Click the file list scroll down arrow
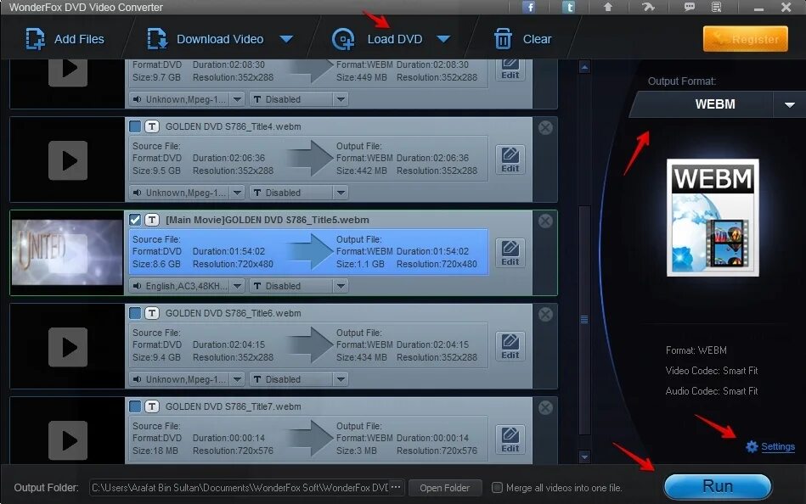Viewport: 806px width, 504px height. (584, 456)
